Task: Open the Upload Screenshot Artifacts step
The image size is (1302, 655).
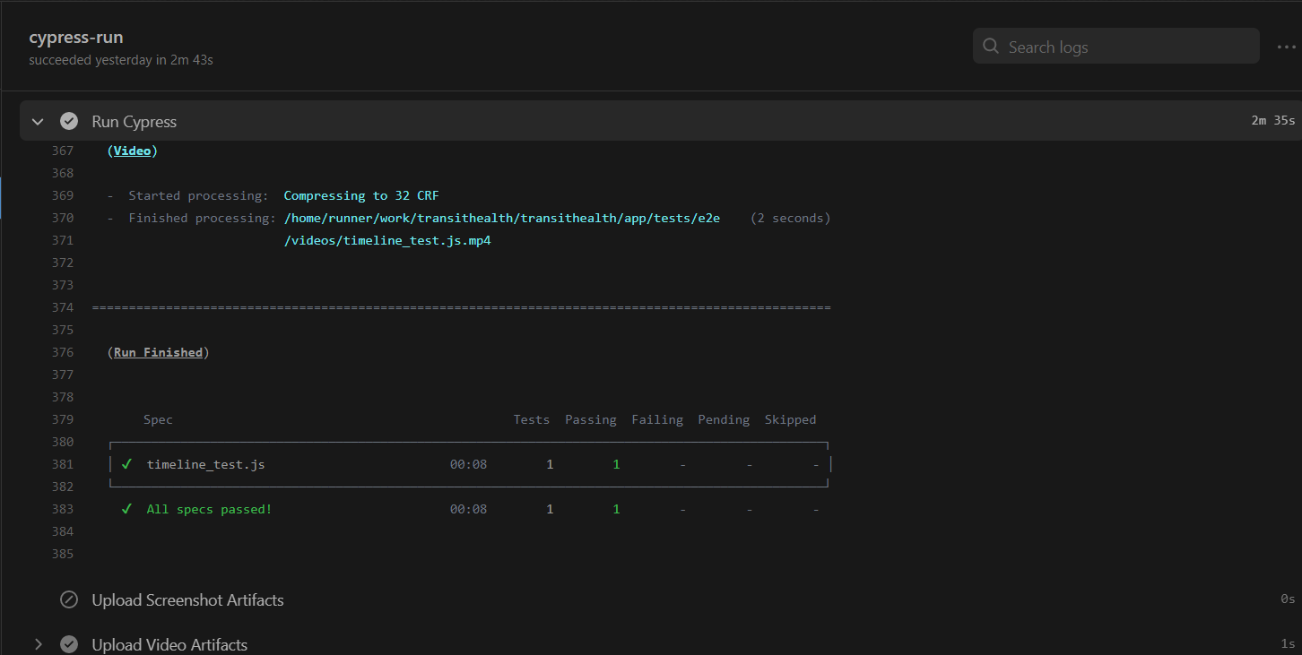Action: 187,599
